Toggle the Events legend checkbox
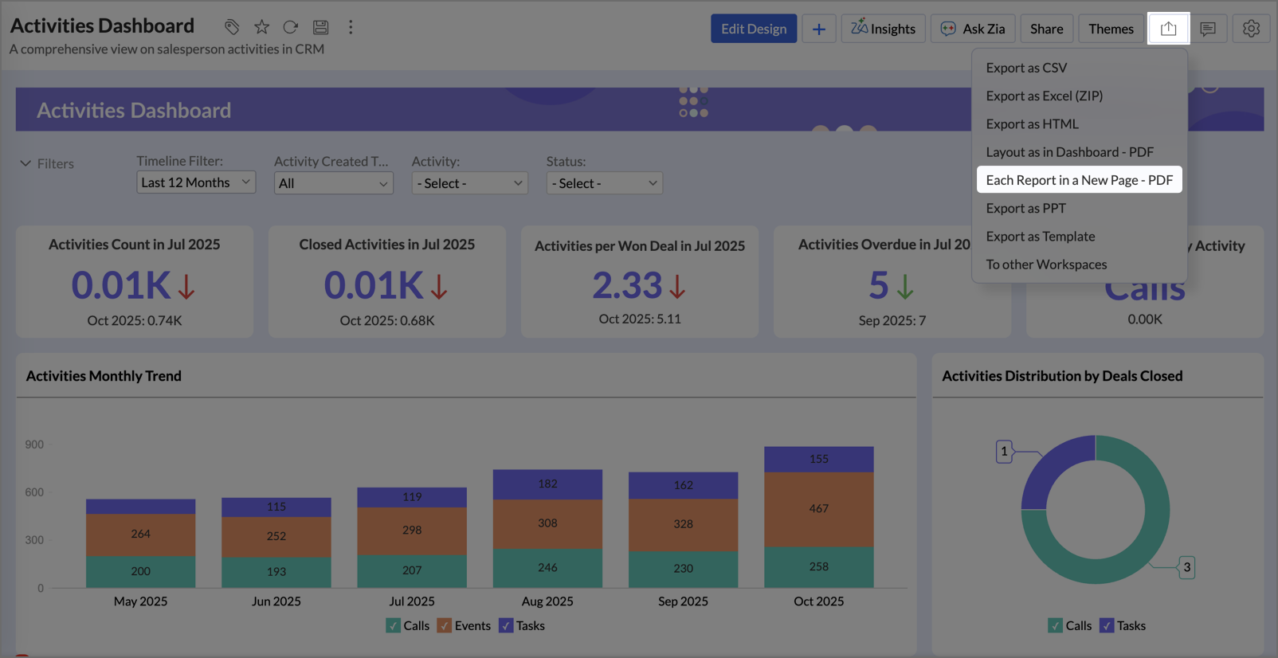Viewport: 1278px width, 658px height. 445,625
